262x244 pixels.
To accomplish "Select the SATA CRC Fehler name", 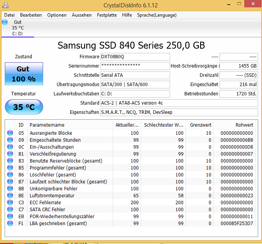I will (x=48, y=210).
